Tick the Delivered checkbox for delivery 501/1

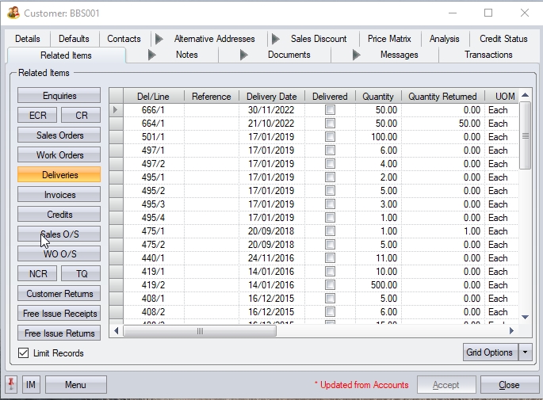tap(330, 137)
